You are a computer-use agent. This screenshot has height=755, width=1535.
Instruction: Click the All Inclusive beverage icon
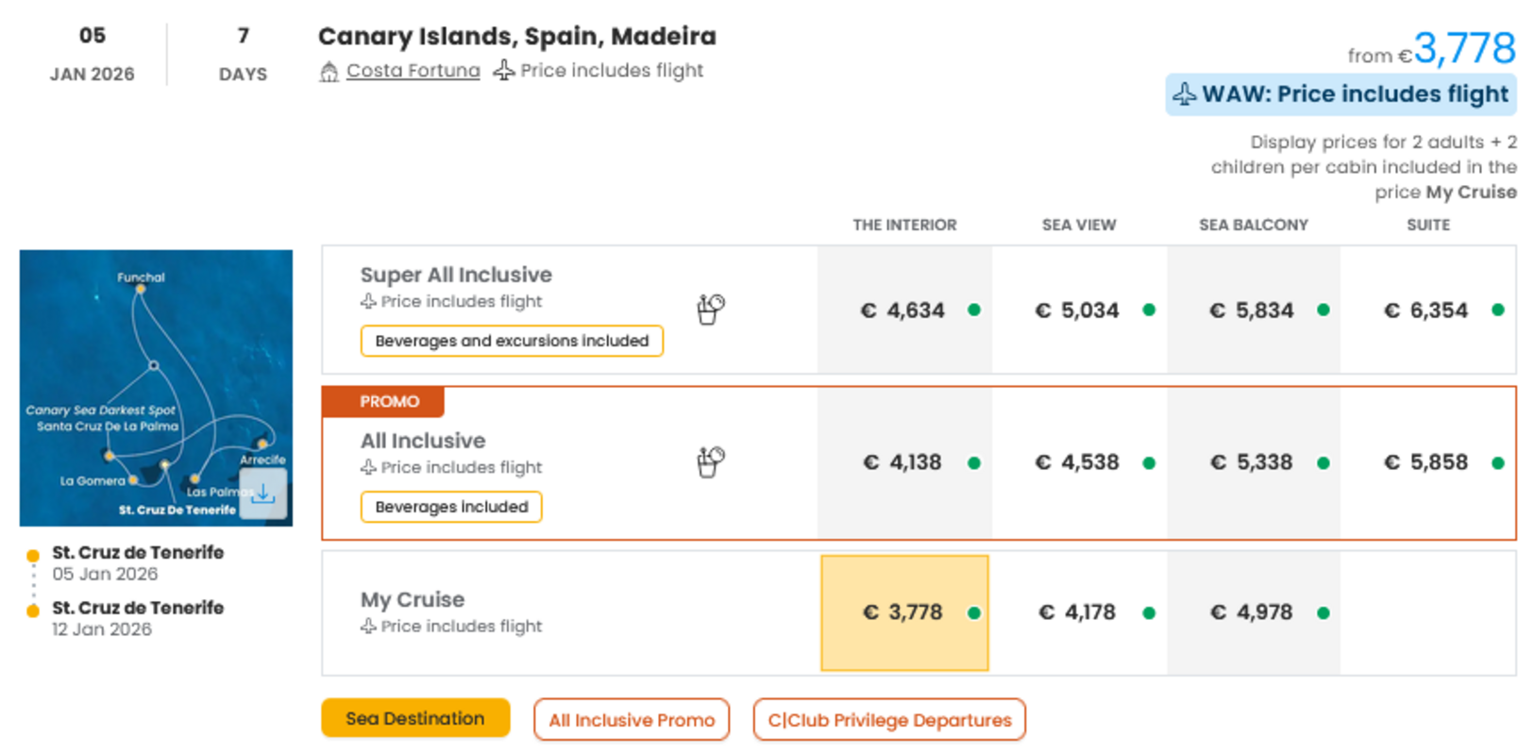tap(710, 461)
